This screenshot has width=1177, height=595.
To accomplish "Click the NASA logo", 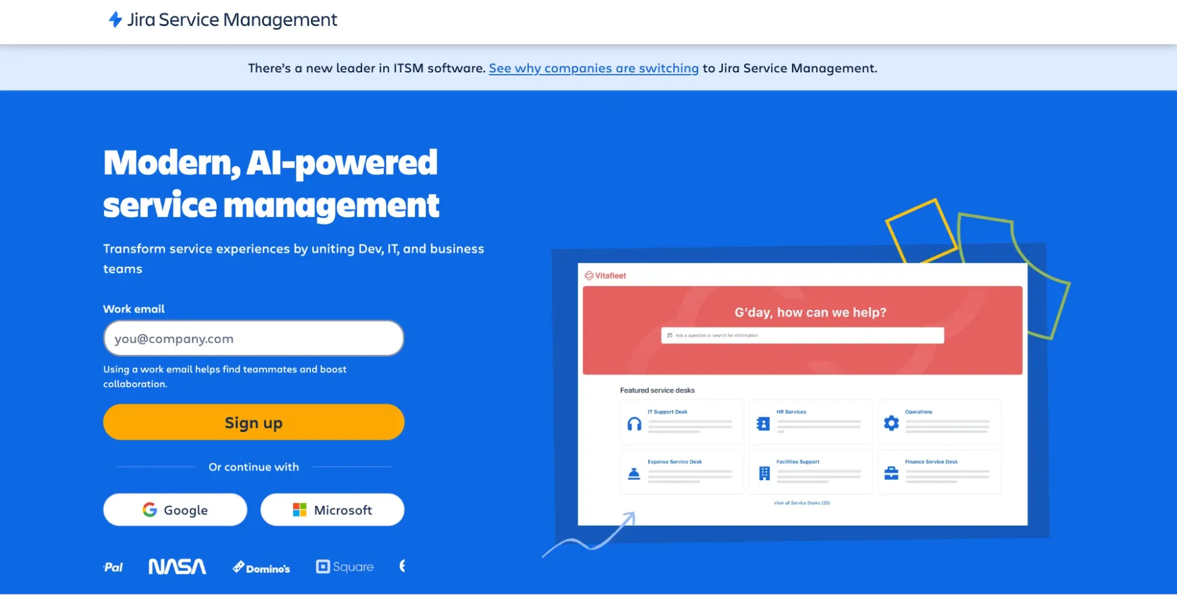I will tap(176, 566).
